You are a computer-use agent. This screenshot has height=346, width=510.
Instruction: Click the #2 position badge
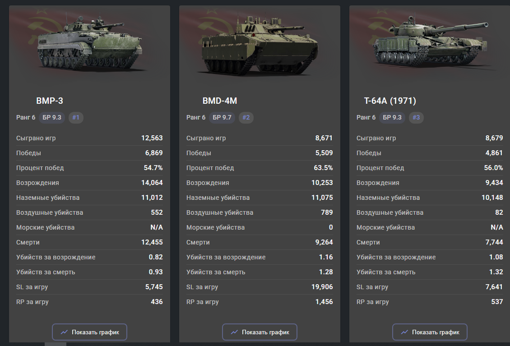point(246,118)
